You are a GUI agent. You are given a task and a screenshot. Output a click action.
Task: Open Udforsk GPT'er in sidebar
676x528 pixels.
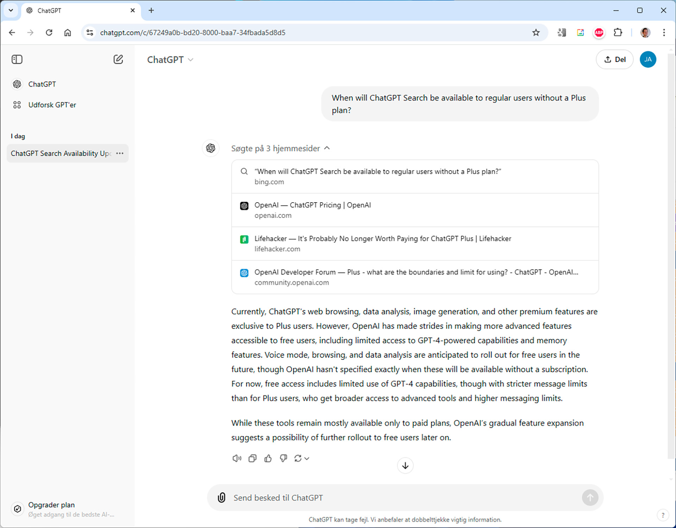[x=68, y=105]
